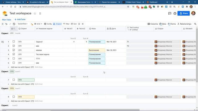Viewport: 198px width, 111px height.
Task: Add a new row with plus icon
Action: [x=2, y=24]
